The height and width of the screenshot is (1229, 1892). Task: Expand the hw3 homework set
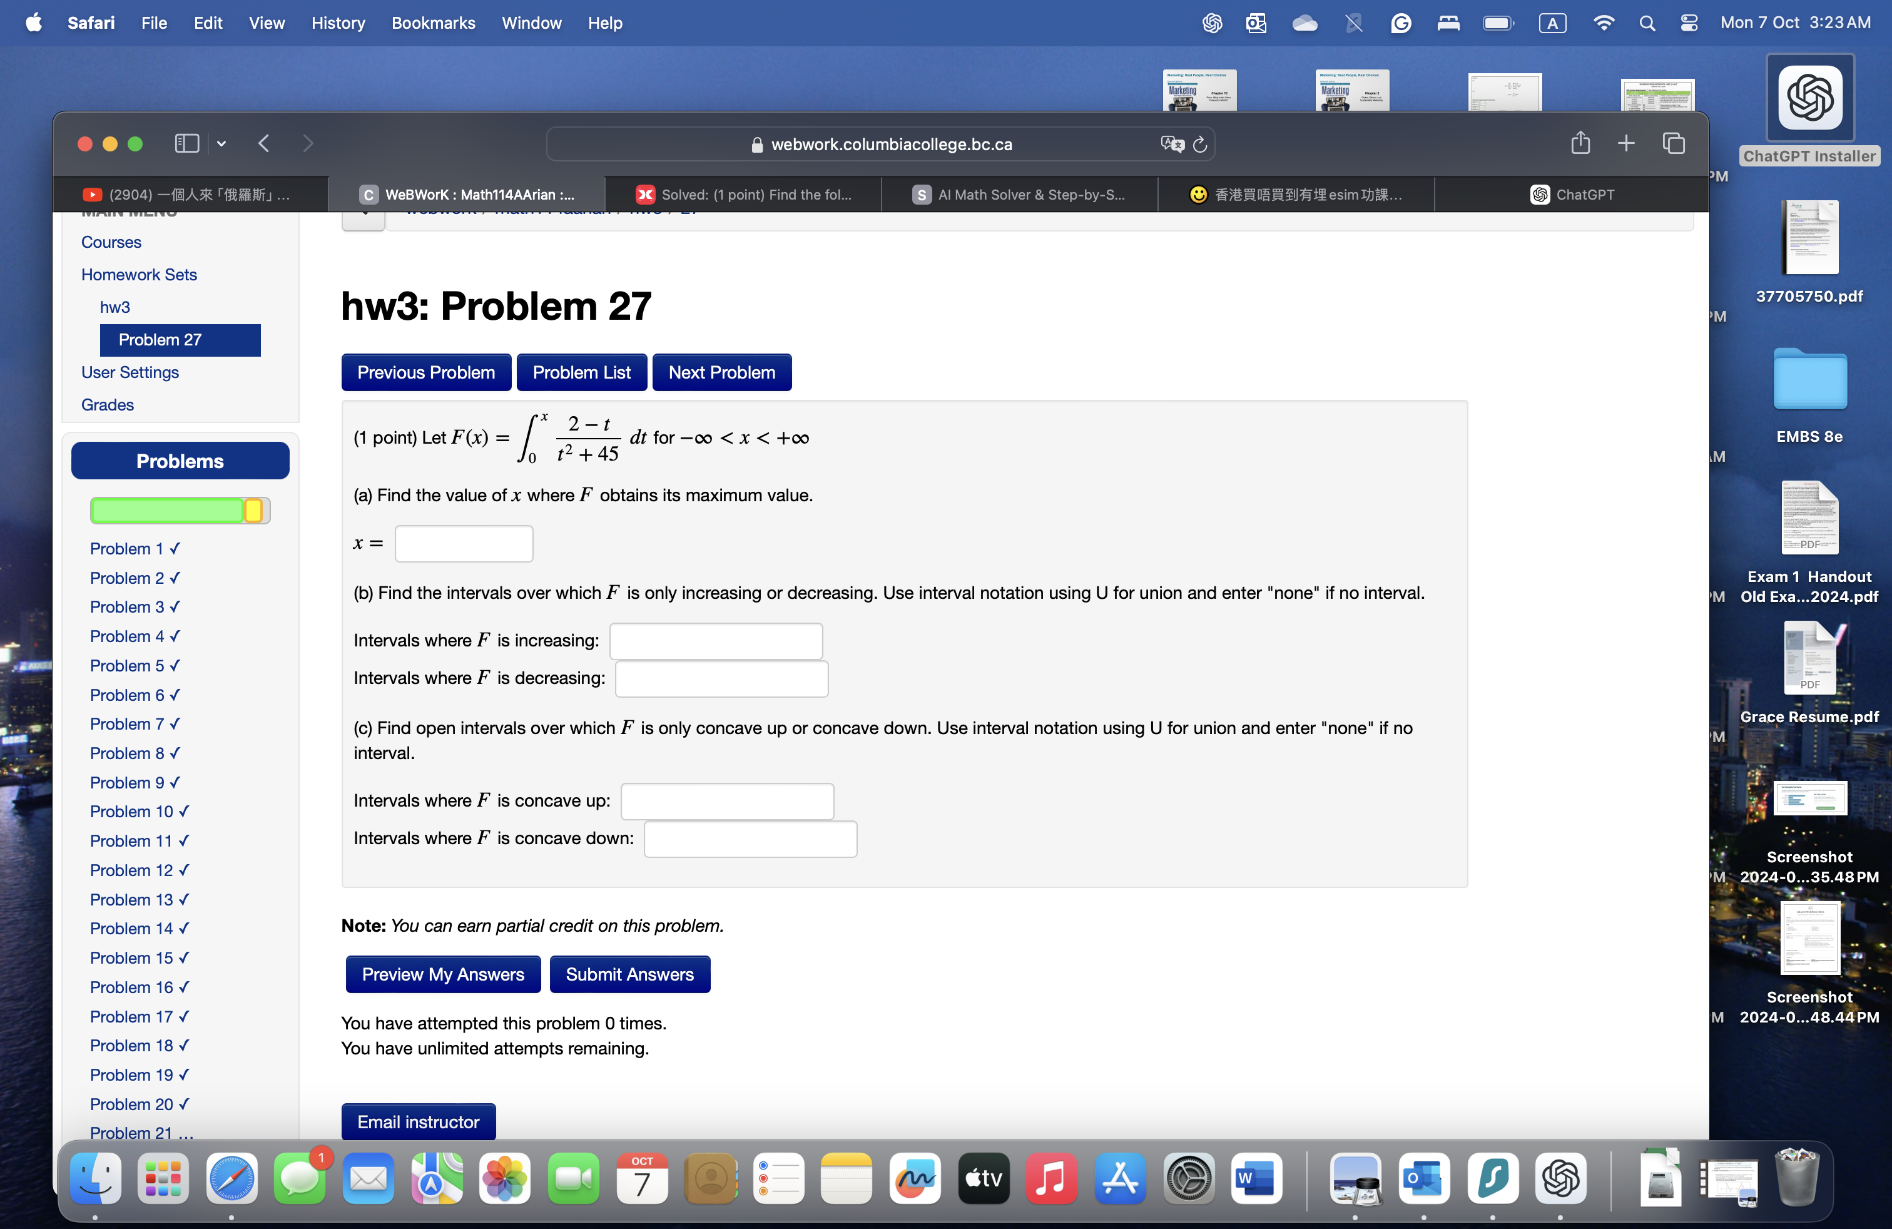[116, 305]
